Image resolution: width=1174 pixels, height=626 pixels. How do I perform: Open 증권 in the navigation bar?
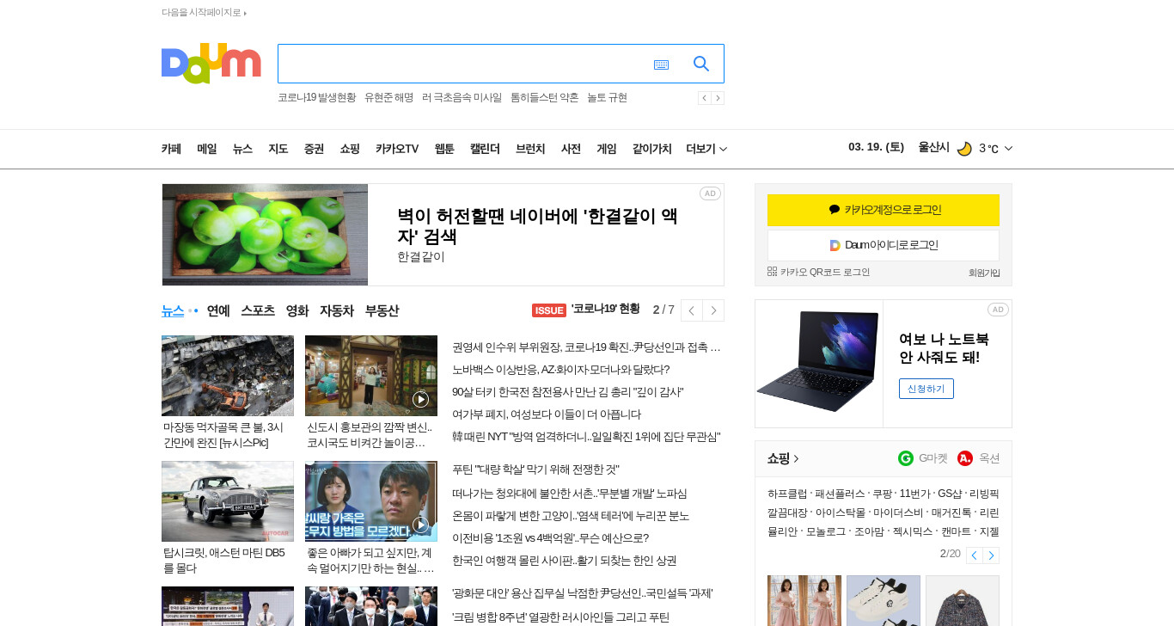click(x=314, y=149)
